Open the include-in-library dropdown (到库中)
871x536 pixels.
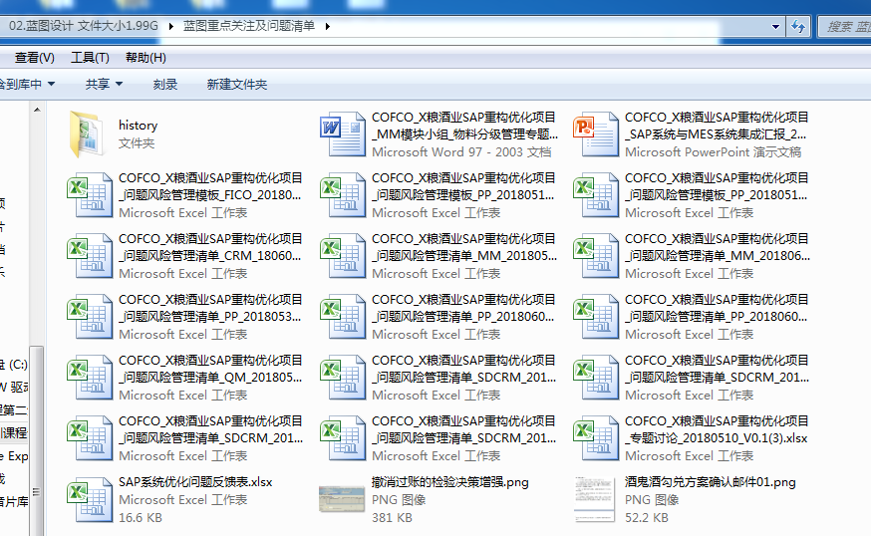pos(27,85)
